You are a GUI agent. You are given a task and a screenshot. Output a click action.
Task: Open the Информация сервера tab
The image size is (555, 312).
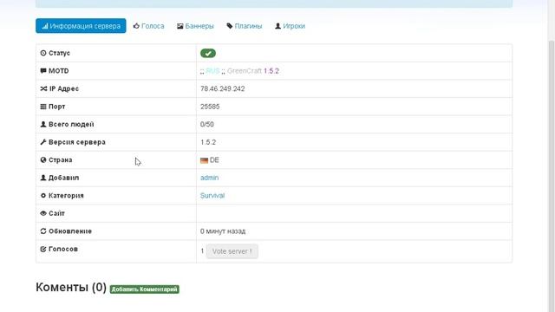81,26
